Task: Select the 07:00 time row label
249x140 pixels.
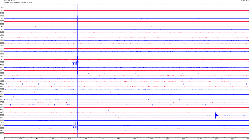Action: pyautogui.click(x=2, y=46)
